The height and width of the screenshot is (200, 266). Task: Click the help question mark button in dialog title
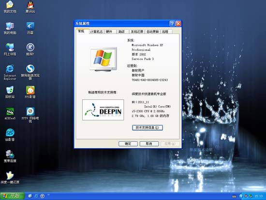pyautogui.click(x=172, y=23)
